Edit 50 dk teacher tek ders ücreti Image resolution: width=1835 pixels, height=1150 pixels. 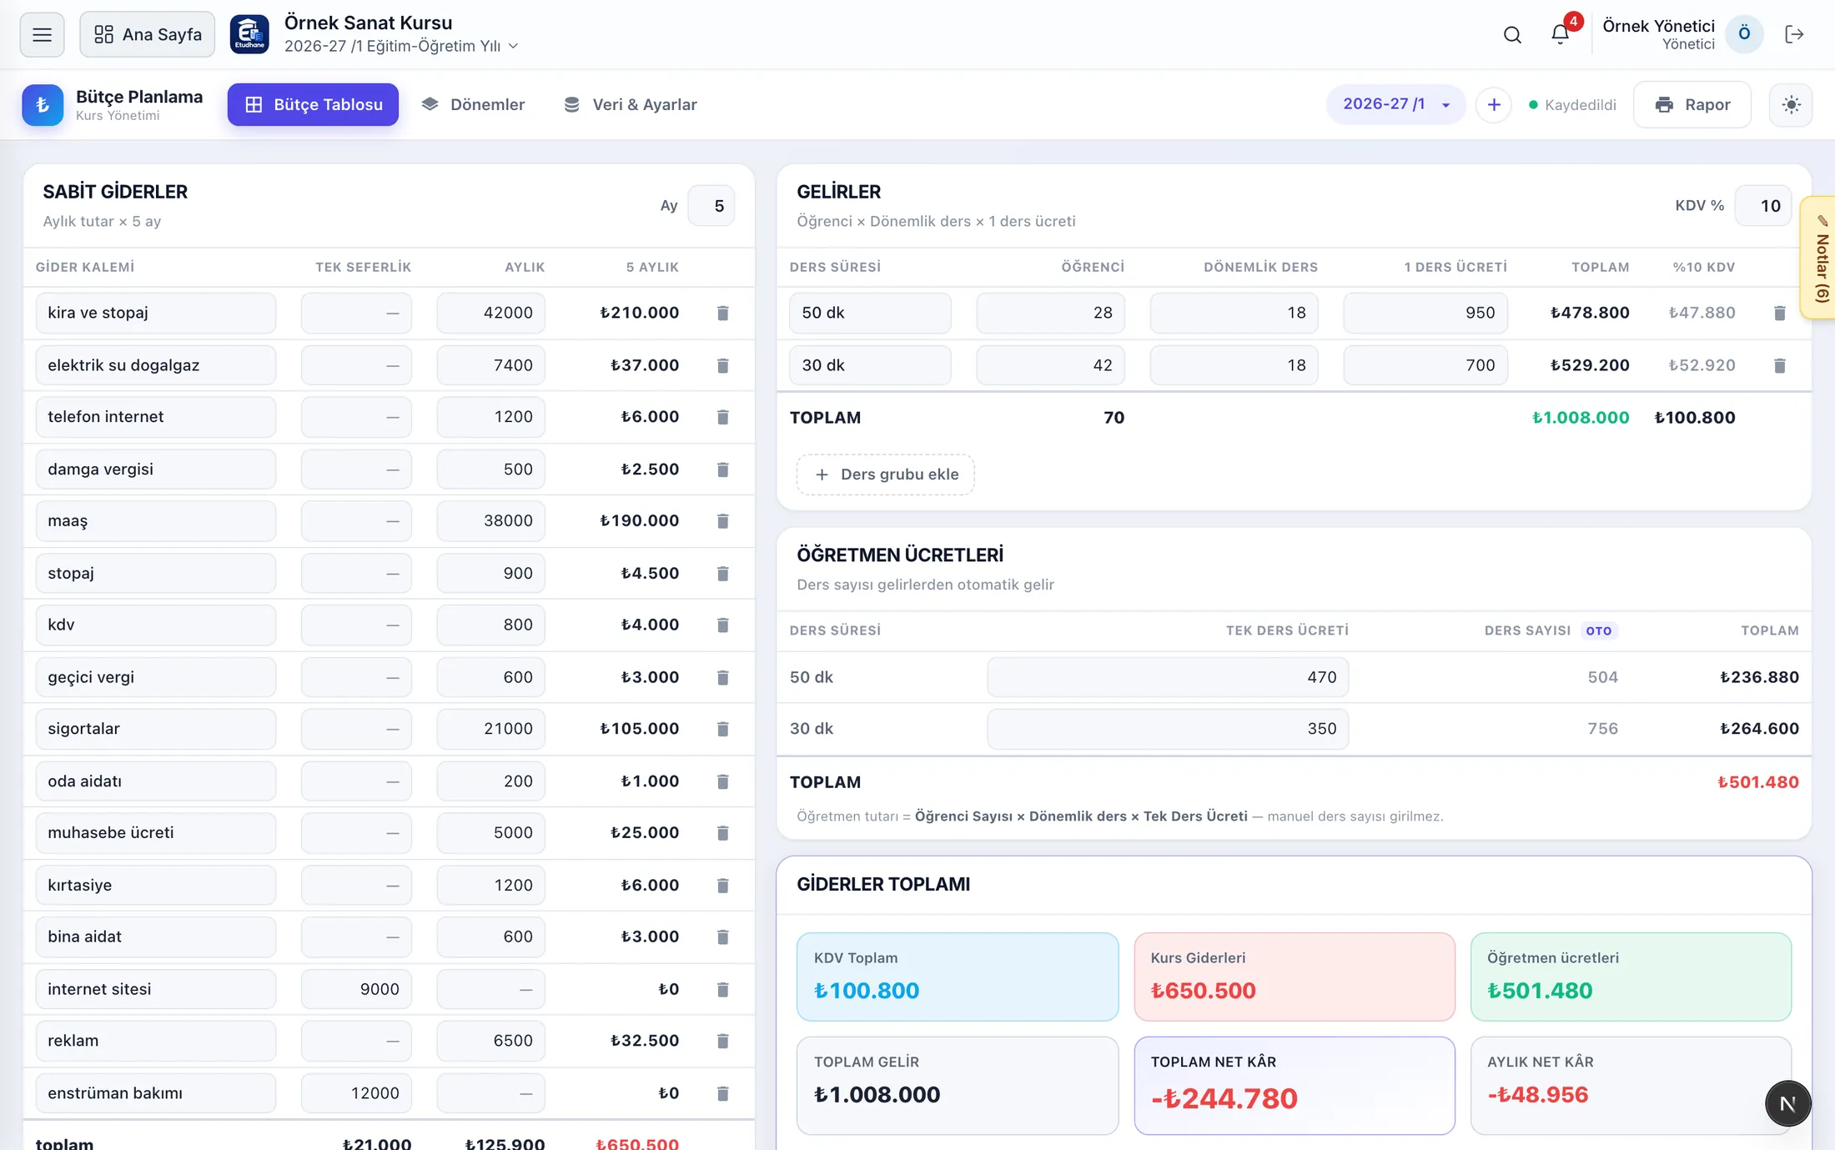tap(1168, 677)
